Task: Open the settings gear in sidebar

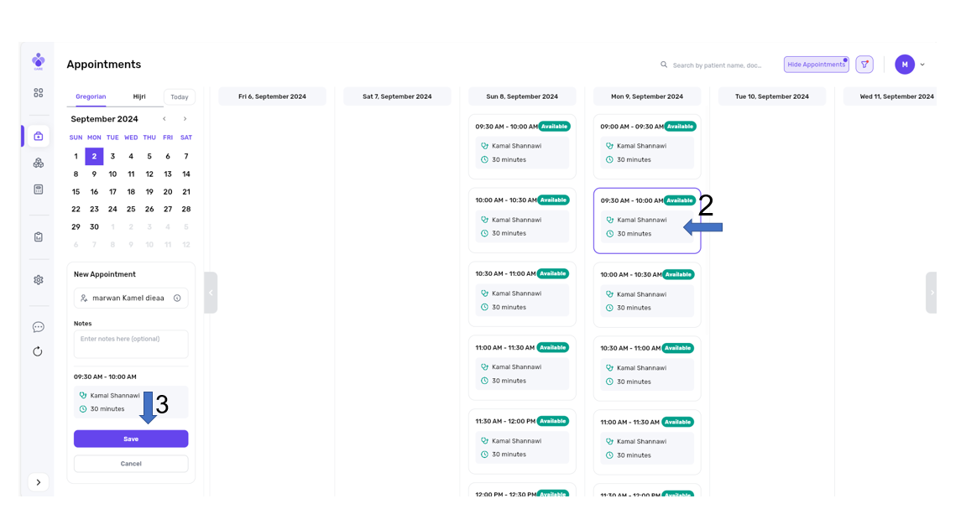Action: pyautogui.click(x=38, y=280)
